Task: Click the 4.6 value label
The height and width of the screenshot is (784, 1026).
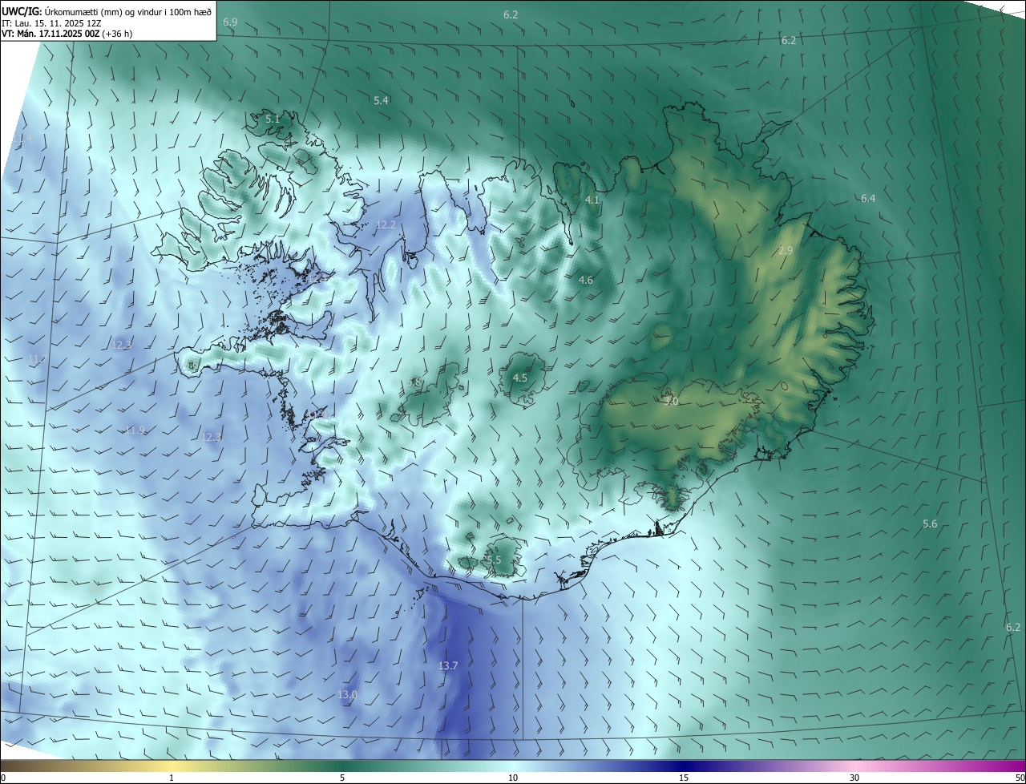Action: tap(585, 280)
